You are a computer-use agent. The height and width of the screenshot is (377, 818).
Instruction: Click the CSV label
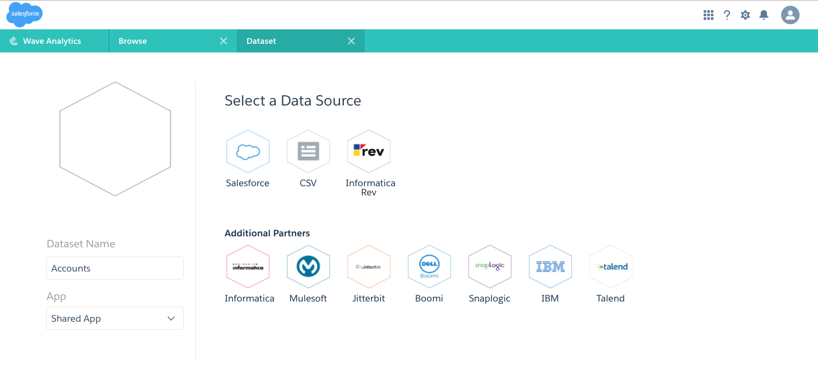[x=308, y=183]
